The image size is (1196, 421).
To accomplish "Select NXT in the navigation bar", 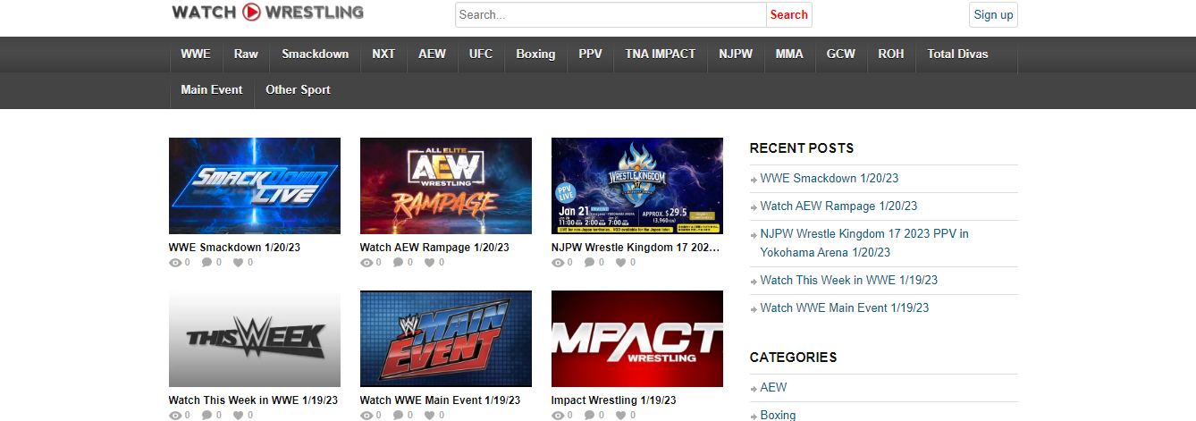I will point(383,54).
